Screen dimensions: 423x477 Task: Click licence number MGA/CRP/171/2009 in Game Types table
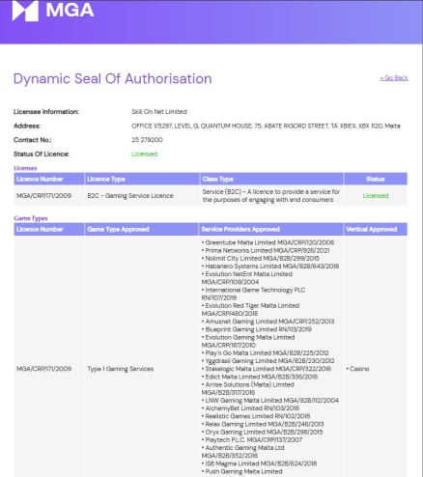(43, 369)
